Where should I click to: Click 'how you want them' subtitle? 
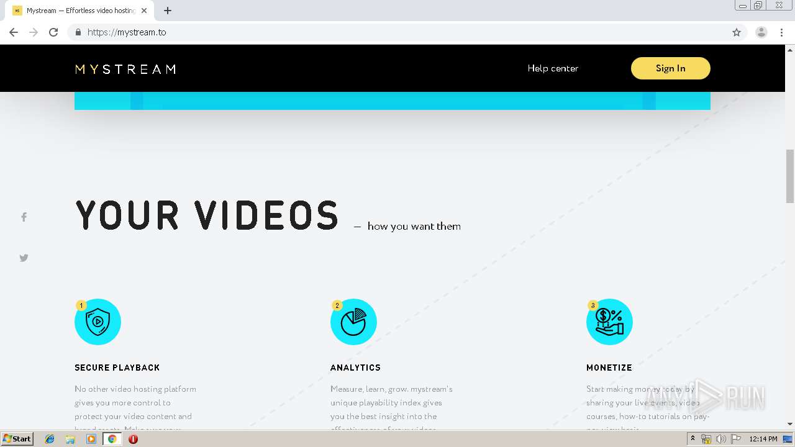click(x=414, y=226)
